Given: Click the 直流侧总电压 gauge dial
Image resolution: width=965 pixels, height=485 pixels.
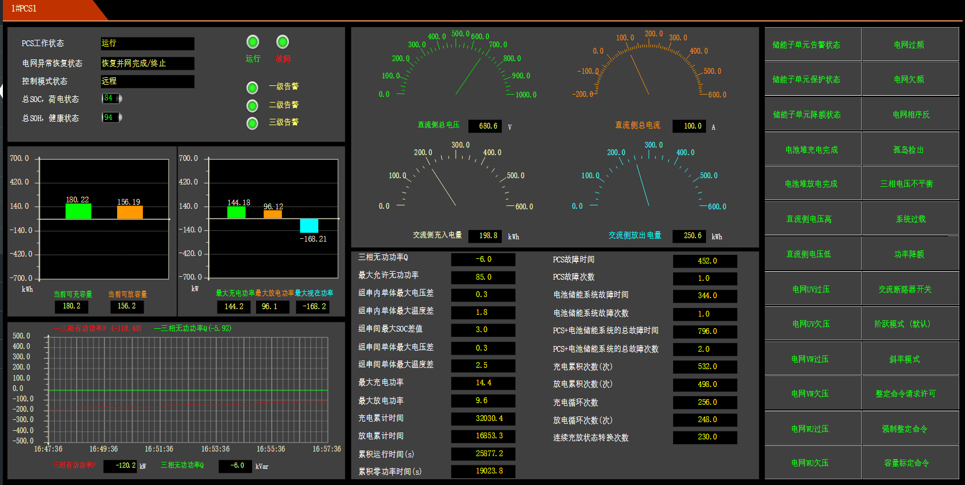Looking at the screenshot, I should 456,65.
